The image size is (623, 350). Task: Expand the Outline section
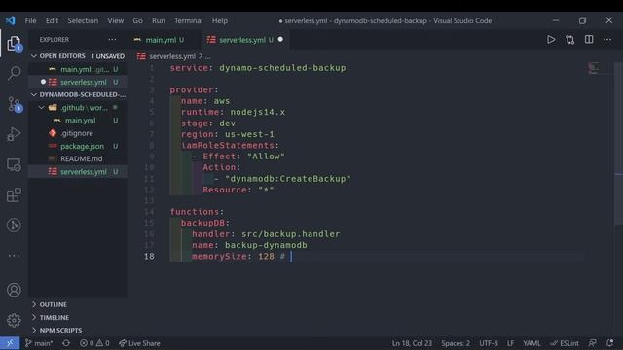(78, 304)
